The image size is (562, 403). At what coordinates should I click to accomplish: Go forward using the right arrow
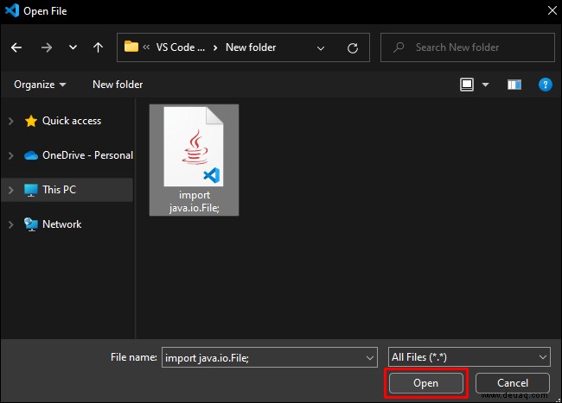click(x=47, y=47)
